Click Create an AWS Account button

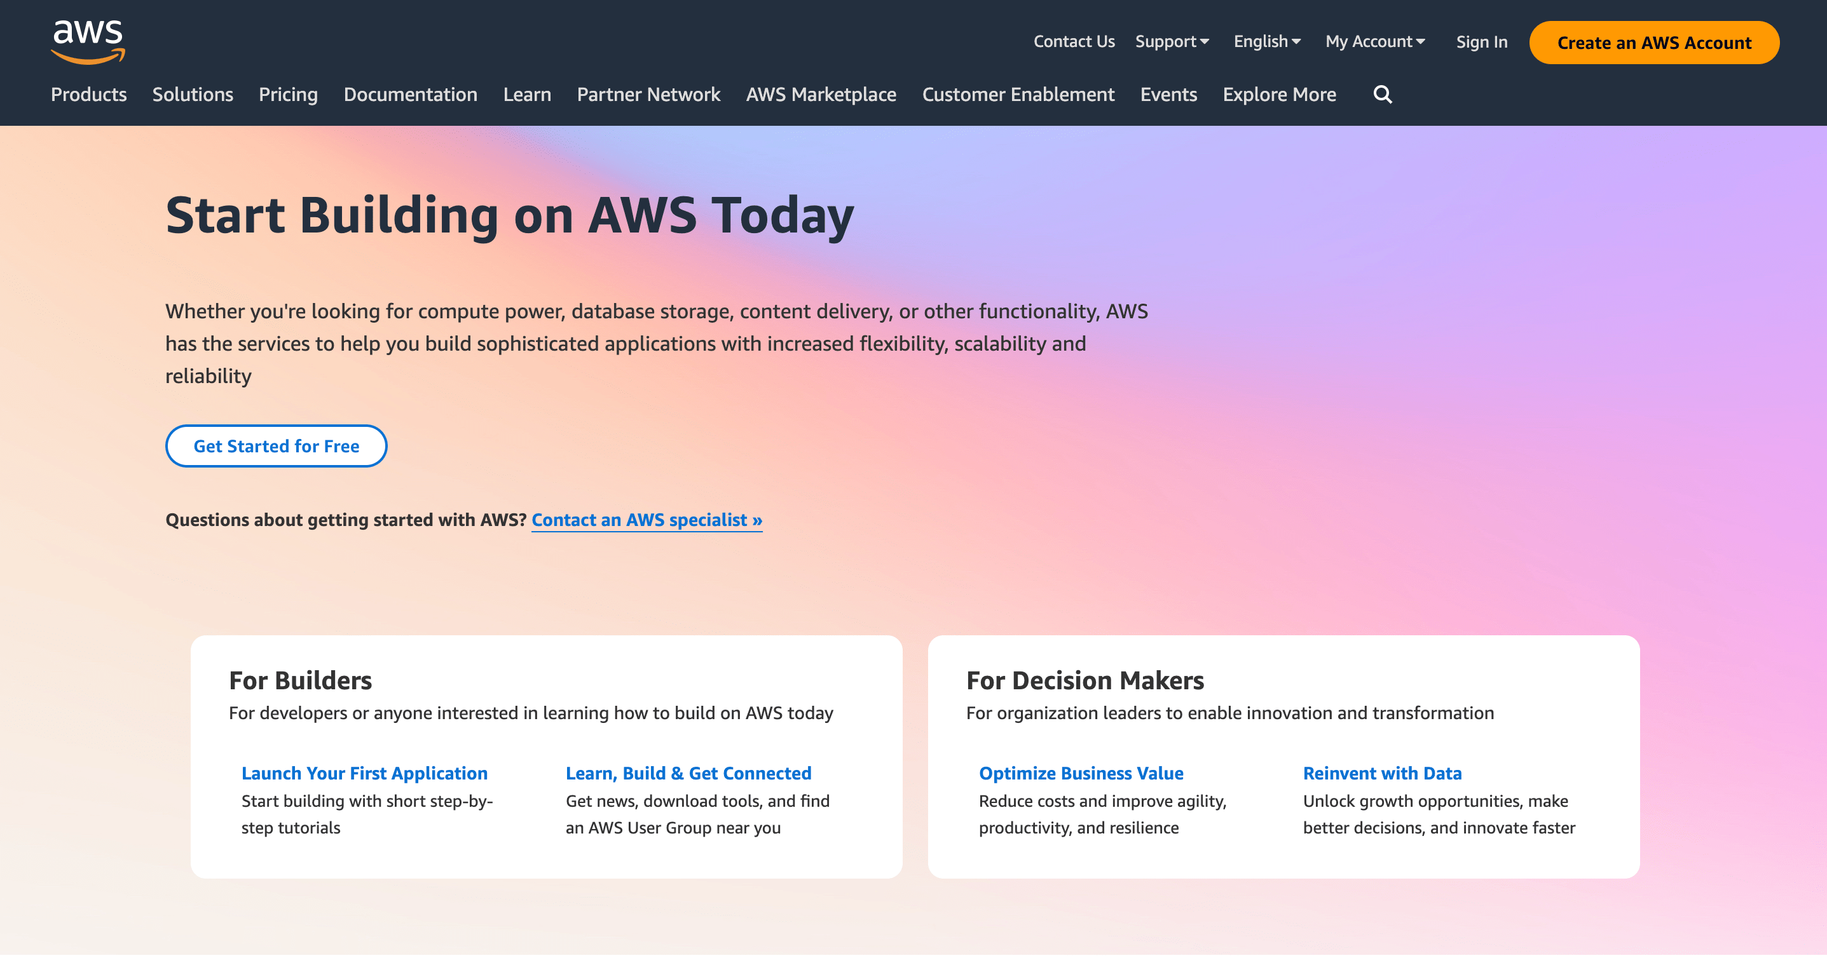coord(1654,43)
